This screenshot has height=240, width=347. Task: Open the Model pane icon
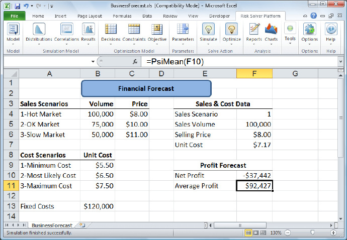(x=13, y=29)
